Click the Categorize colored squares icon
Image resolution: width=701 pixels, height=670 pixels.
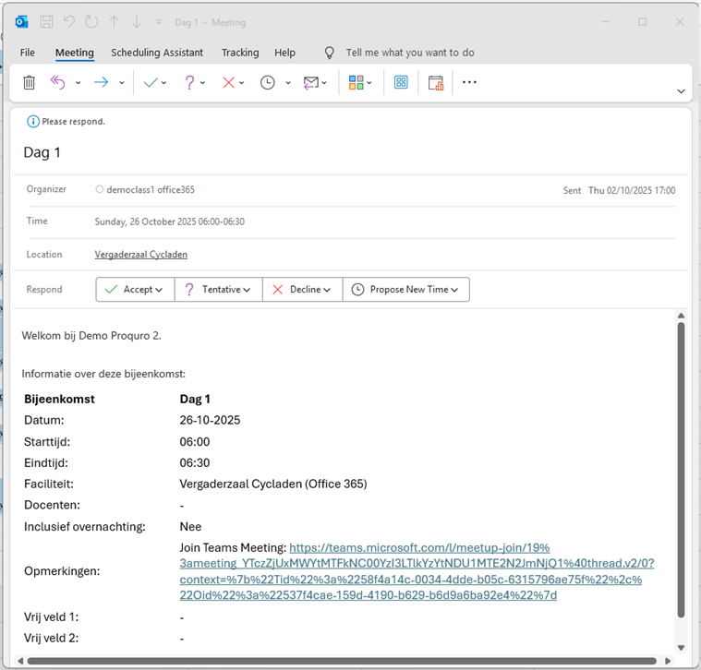pyautogui.click(x=357, y=82)
